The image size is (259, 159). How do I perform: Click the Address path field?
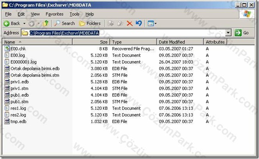pos(123,33)
